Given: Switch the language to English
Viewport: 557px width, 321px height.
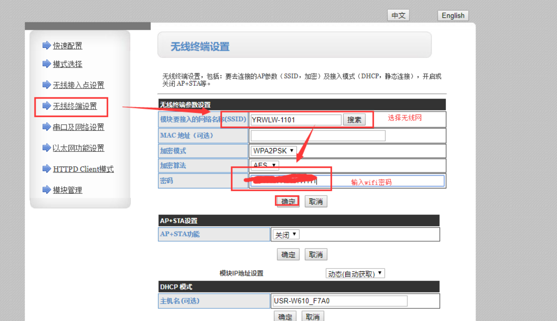Looking at the screenshot, I should click(x=453, y=16).
